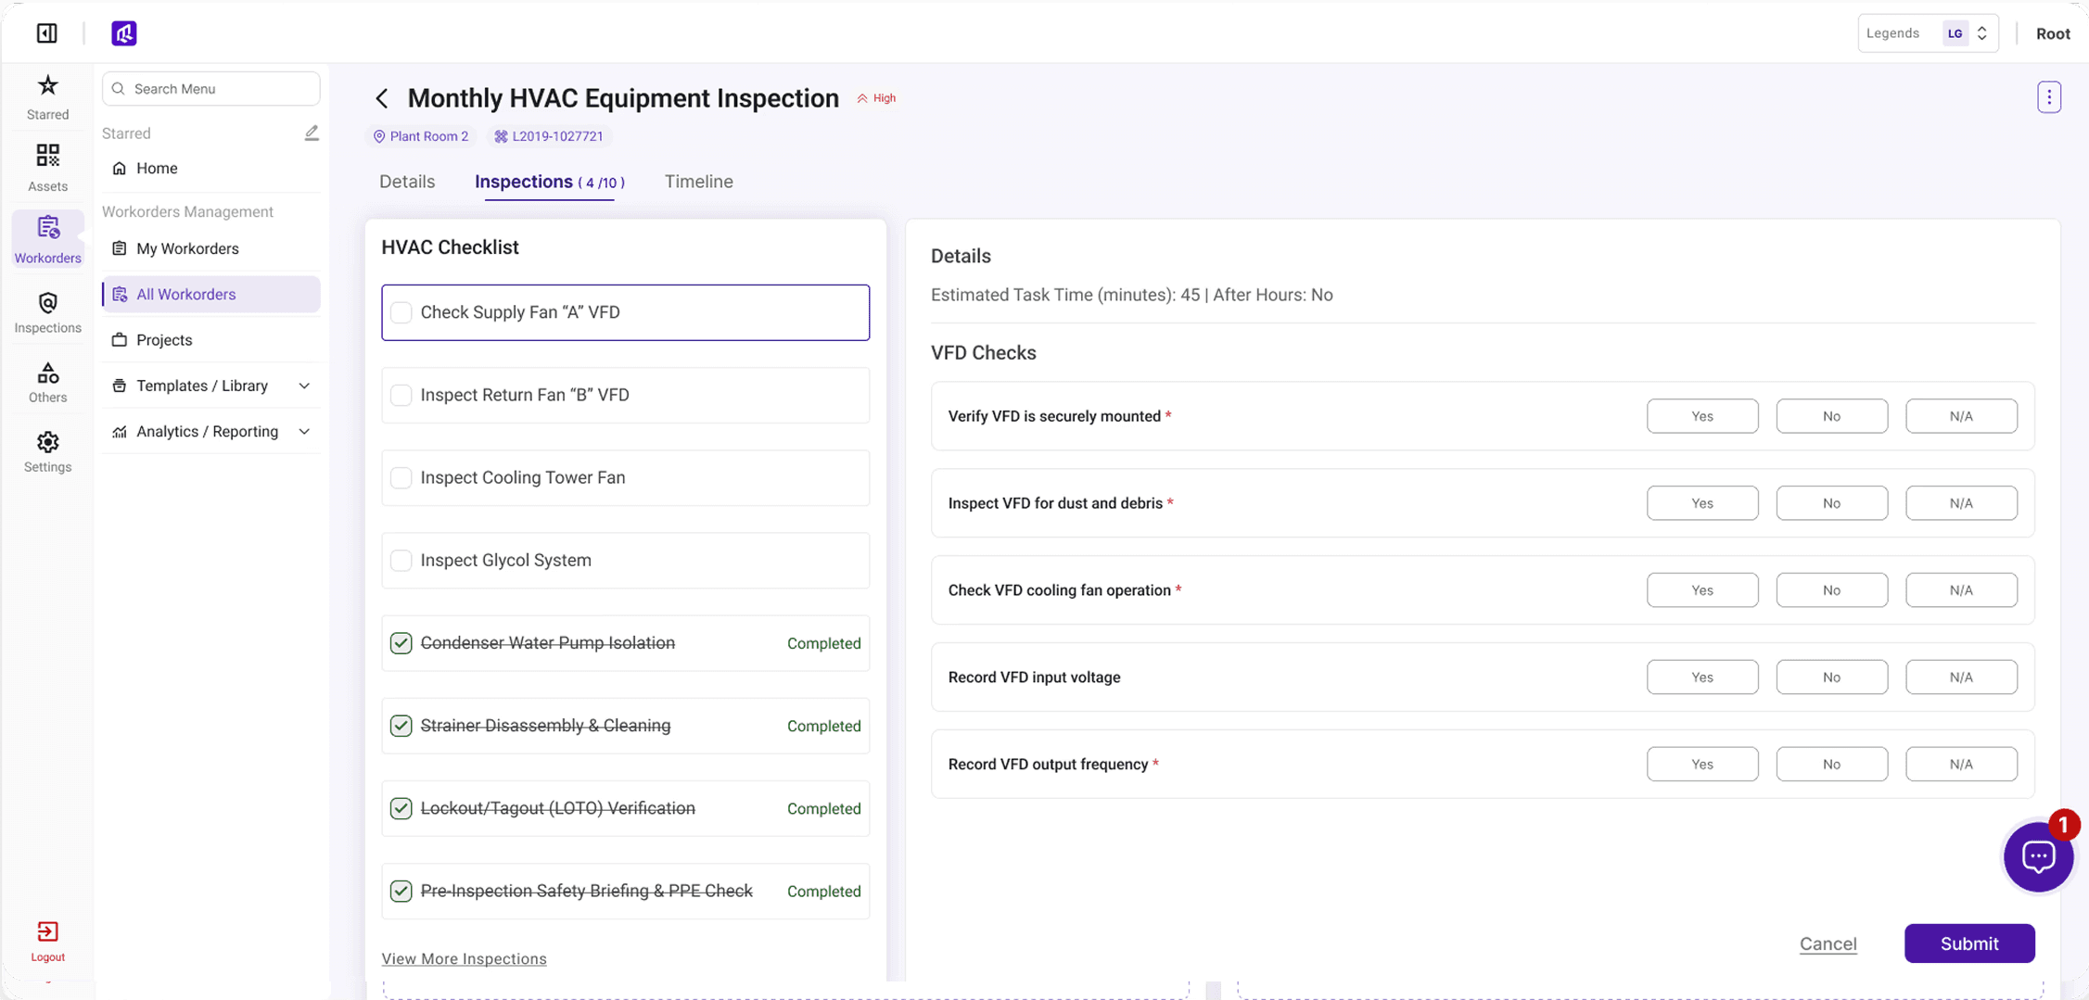Open Settings from the sidebar
Screen dimensions: 2089x1000
[x=47, y=452]
